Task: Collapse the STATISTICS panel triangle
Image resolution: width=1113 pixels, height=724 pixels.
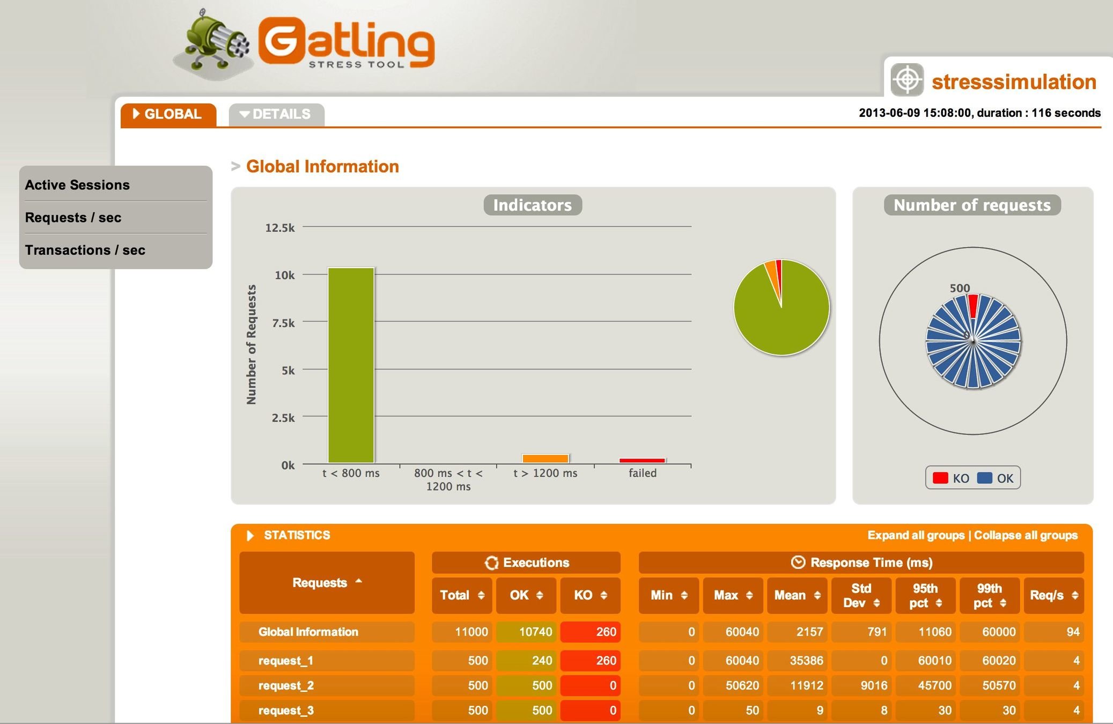Action: 249,535
